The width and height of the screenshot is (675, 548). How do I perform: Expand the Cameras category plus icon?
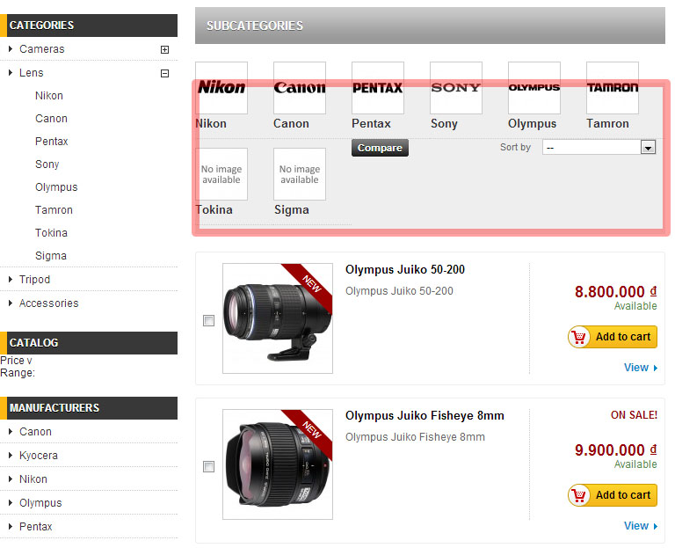coord(164,49)
